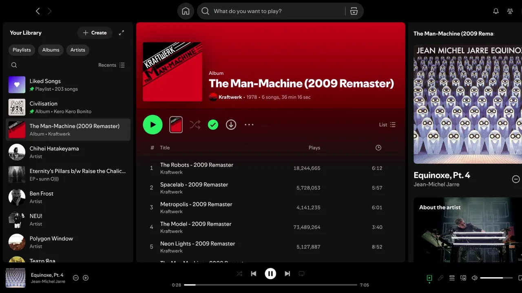This screenshot has width=522, height=293.
Task: Create a new playlist or folder
Action: pos(95,33)
